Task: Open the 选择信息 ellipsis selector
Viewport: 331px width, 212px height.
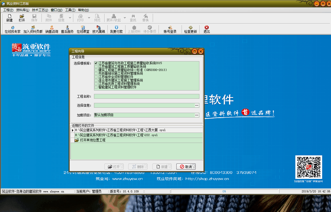Action: coord(197,105)
